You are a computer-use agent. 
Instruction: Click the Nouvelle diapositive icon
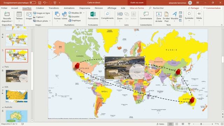click(7, 14)
